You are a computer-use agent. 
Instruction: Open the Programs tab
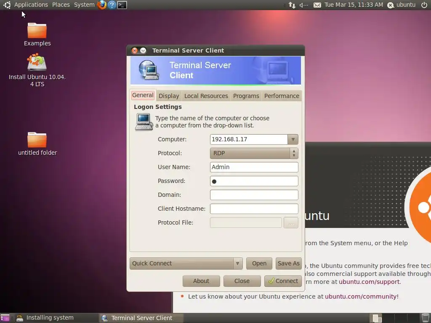[246, 96]
